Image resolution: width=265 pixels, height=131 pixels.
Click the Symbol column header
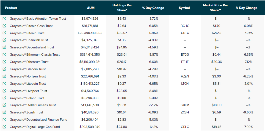tap(184, 8)
